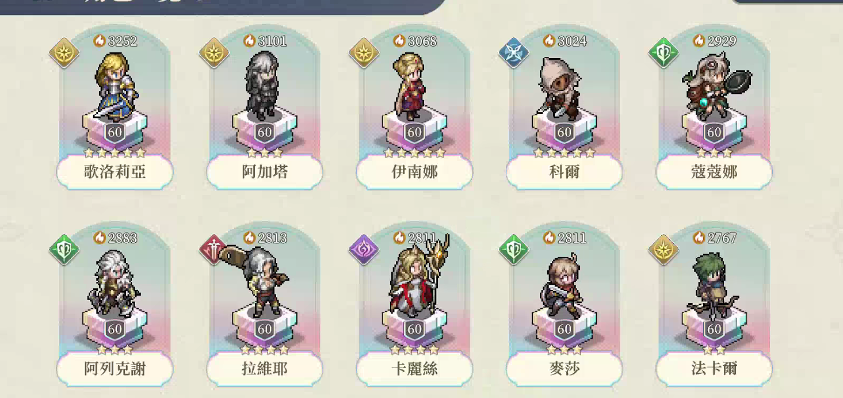Viewport: 843px width, 398px height.
Task: Open the 法卡爾 name label
Action: point(714,368)
